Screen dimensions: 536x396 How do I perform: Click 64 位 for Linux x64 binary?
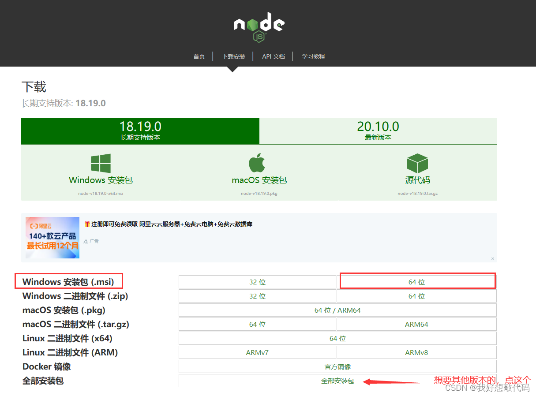click(337, 339)
